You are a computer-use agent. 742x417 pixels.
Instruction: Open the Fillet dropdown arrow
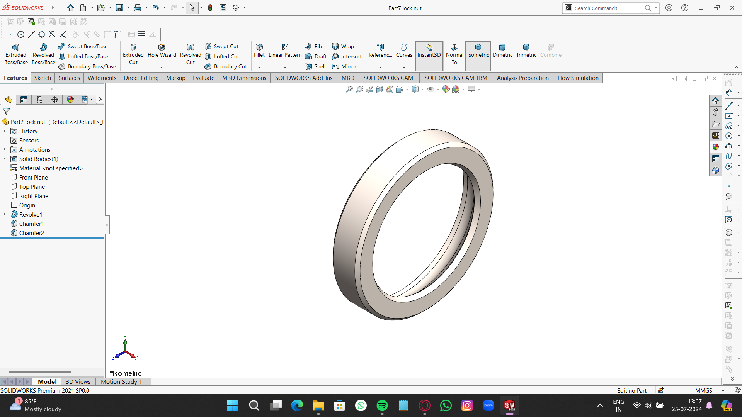[259, 67]
